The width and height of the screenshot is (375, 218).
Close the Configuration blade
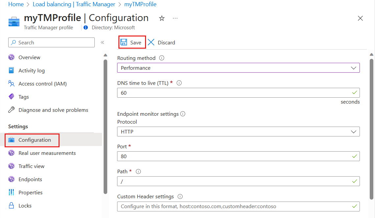360,18
